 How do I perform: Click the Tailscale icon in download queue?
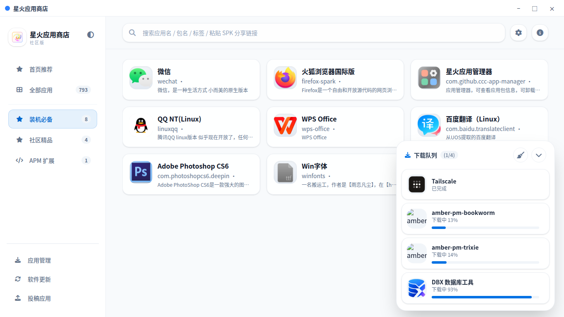click(x=417, y=184)
